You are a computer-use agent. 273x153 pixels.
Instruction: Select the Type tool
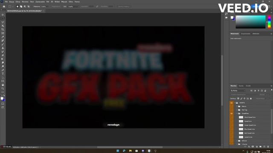pos(3,74)
